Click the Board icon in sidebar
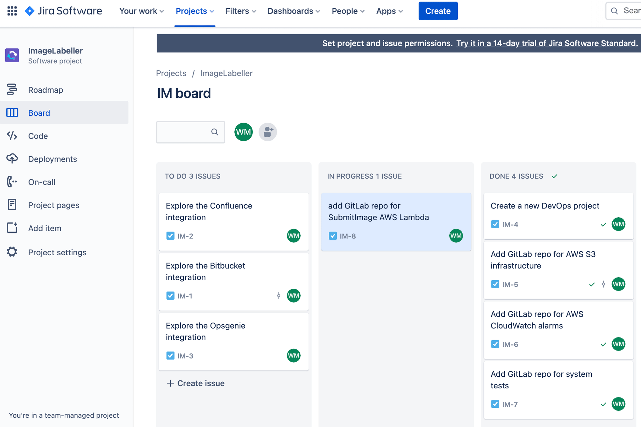The height and width of the screenshot is (427, 641). click(x=11, y=113)
